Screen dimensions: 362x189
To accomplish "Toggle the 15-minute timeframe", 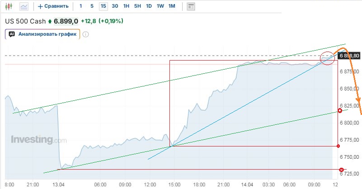I will (x=103, y=6).
